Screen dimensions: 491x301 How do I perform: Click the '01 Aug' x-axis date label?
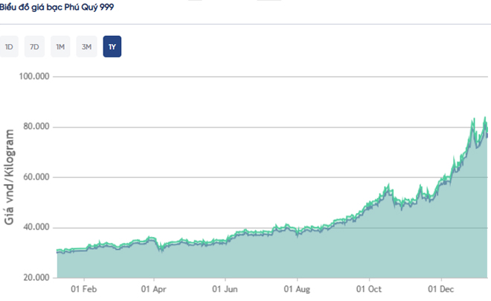[298, 288]
